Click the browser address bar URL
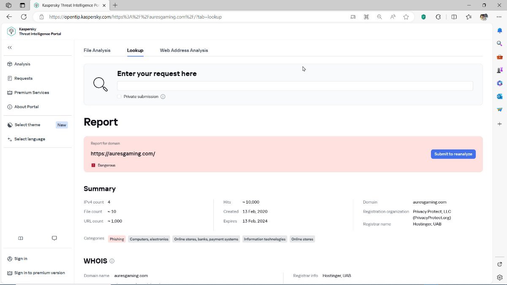507x285 pixels. coord(135,17)
